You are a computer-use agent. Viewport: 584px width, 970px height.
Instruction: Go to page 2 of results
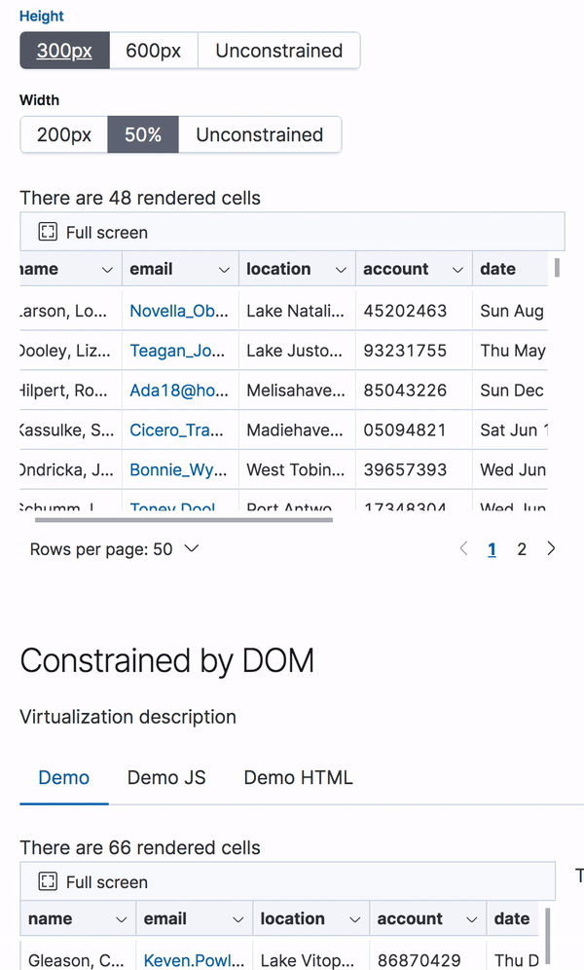click(522, 548)
